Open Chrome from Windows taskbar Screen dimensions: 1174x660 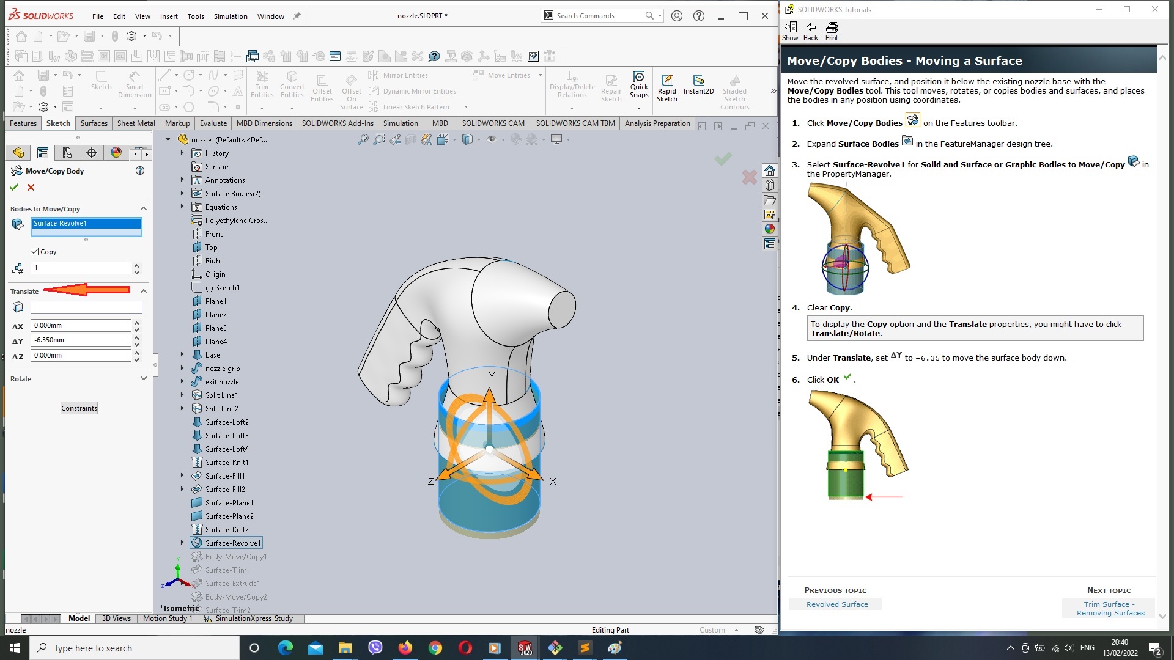click(435, 648)
